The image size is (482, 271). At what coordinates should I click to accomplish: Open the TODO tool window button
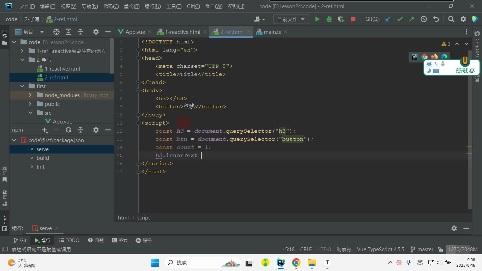tap(69, 240)
